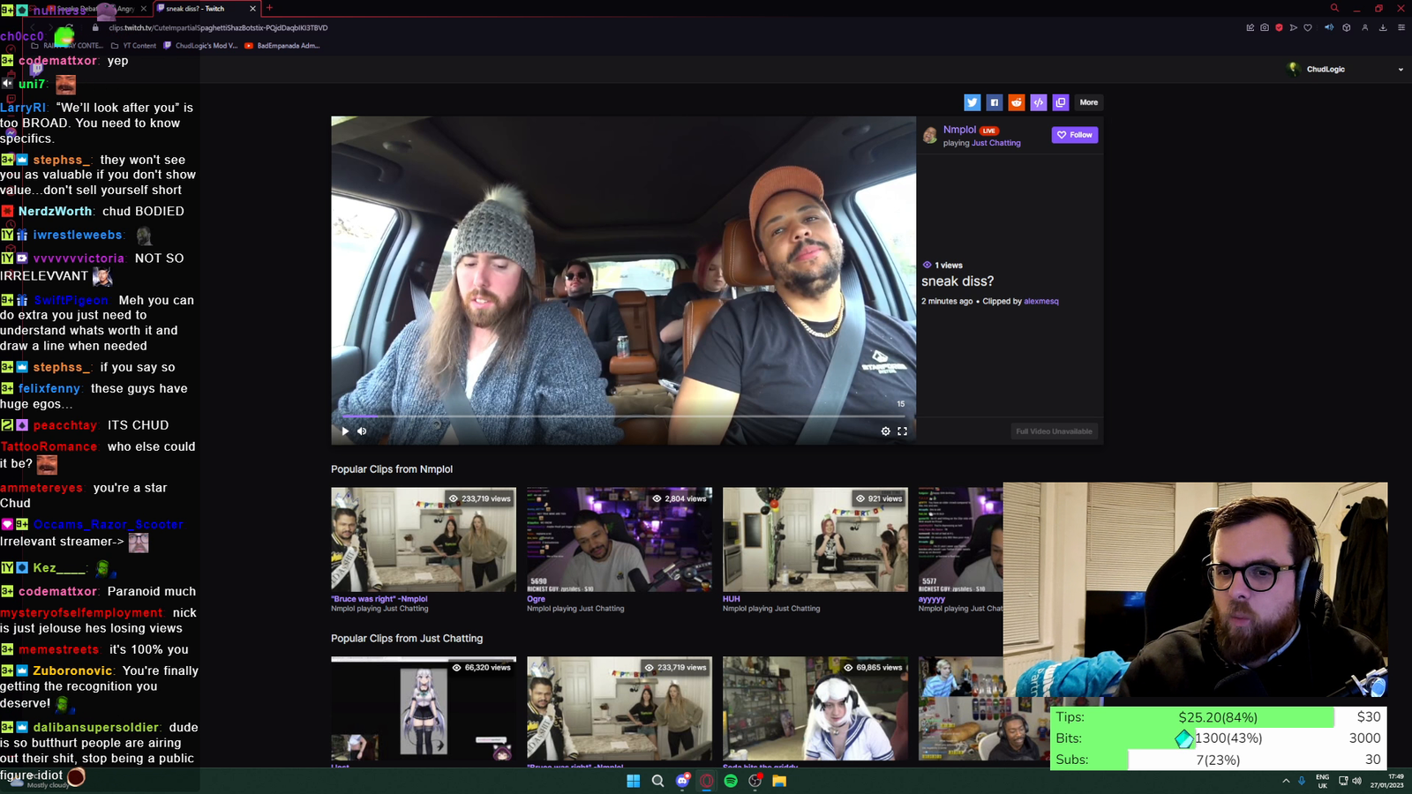This screenshot has height=794, width=1412.
Task: Open the ChudLogic's Mod V... bookmark
Action: pyautogui.click(x=200, y=46)
